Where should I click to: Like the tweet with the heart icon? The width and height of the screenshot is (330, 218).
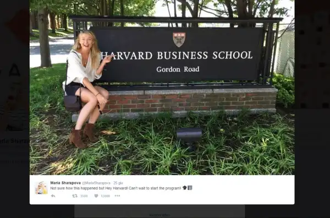coord(96,196)
